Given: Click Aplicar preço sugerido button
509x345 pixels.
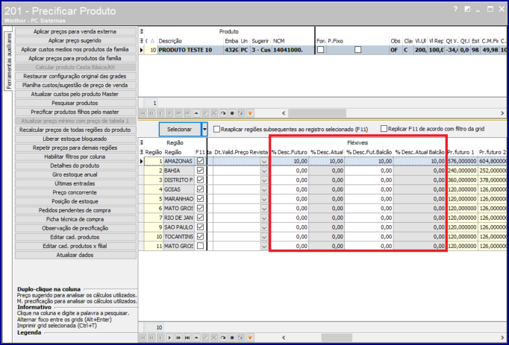Looking at the screenshot, I should 75,40.
